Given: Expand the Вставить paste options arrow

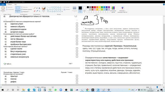Looking at the screenshot, I should coord(3,12).
